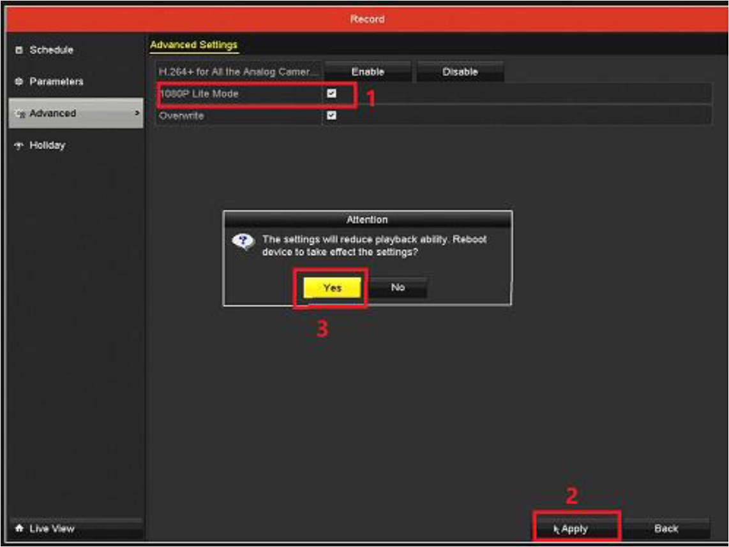Screen dimensions: 729x547
Task: Select the H.264+ for All Analog Cameras label
Action: tap(237, 72)
